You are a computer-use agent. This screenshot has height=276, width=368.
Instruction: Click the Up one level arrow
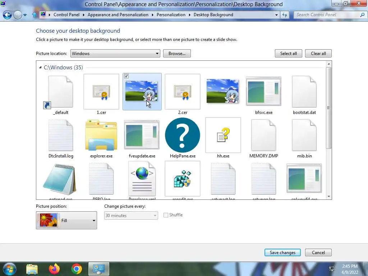tap(34, 15)
